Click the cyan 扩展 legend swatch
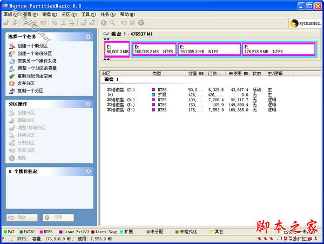This screenshot has width=324, height=244. pyautogui.click(x=122, y=232)
